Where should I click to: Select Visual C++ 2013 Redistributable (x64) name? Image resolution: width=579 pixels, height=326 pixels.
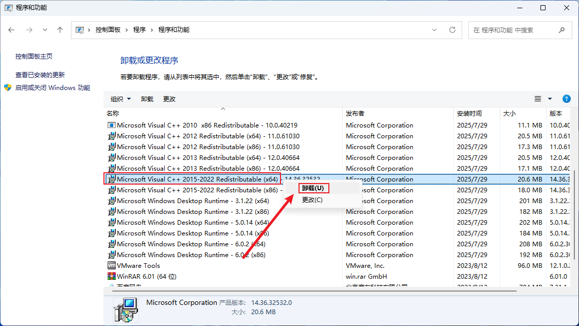click(208, 157)
